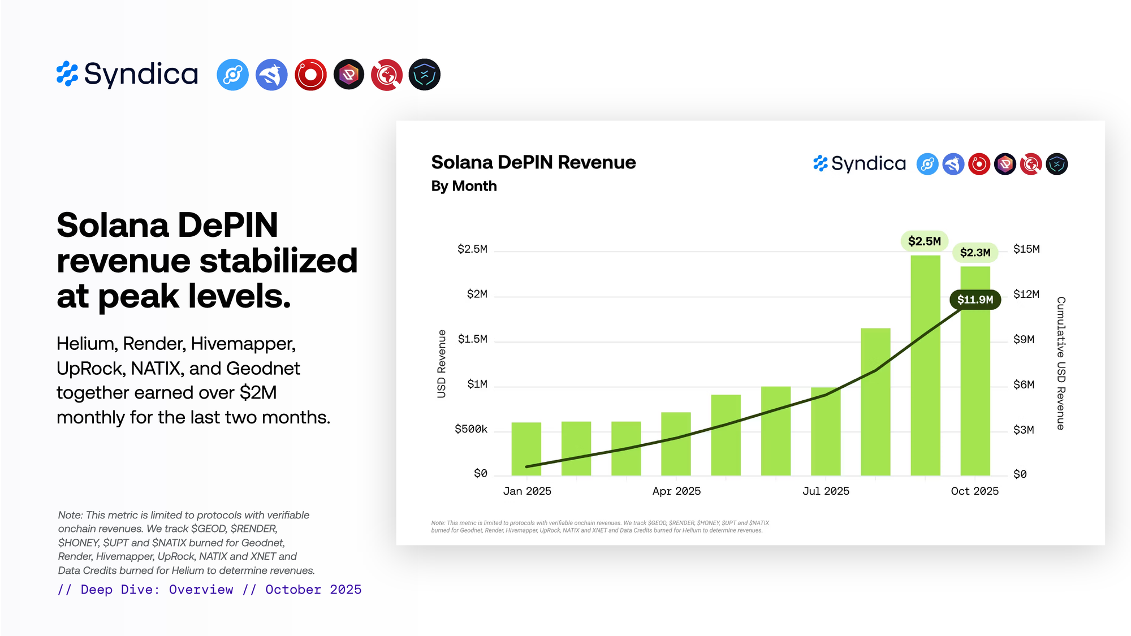This screenshot has width=1131, height=636.
Task: Click the large Geodnet shield icon
Action: [425, 75]
